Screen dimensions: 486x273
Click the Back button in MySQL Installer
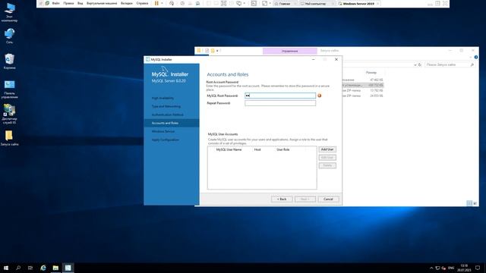point(282,199)
